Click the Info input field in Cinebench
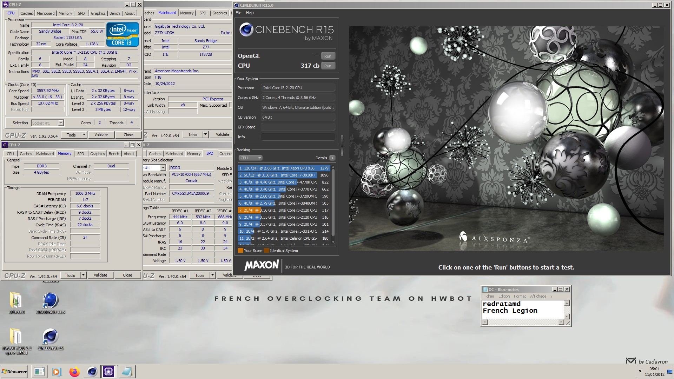The image size is (674, 379). (x=298, y=137)
